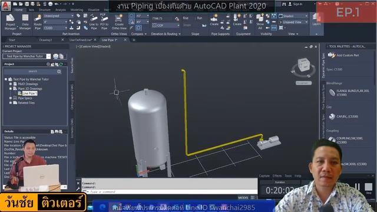Screen dimensions: 377x212
Task: Open the pipe size 4" dropdown
Action: point(55,22)
